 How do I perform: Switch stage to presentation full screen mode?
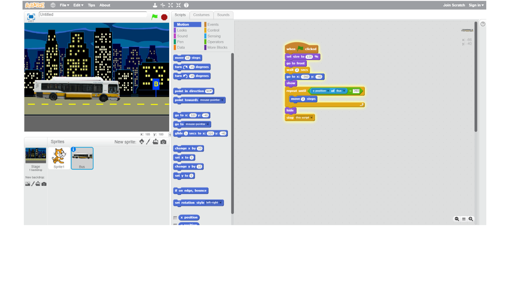coord(31,17)
